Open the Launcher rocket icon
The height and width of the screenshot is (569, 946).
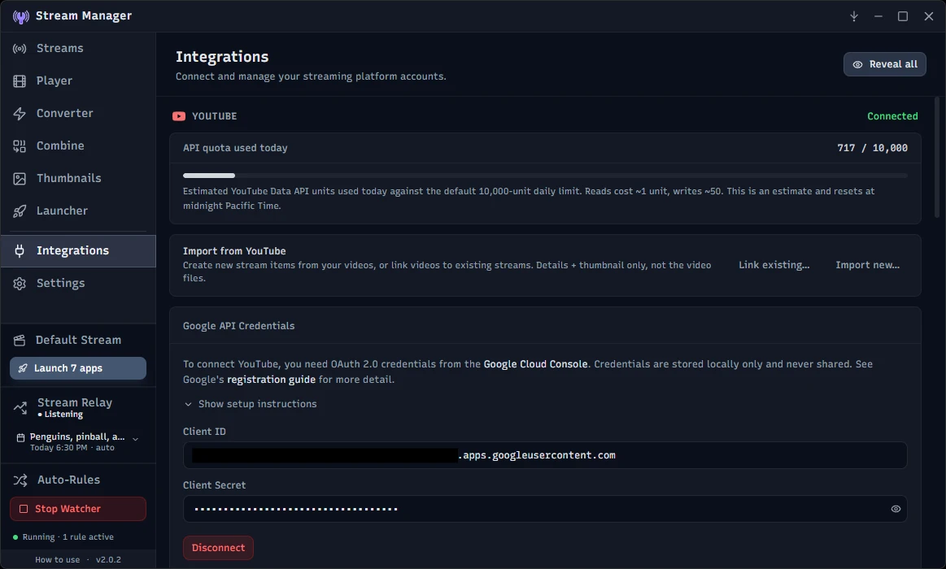[20, 211]
